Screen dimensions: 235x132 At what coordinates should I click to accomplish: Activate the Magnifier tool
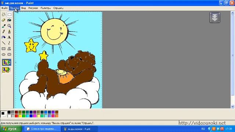pos(9,26)
